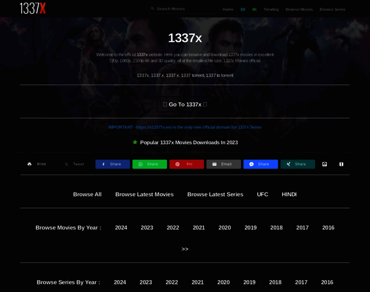Click the Pinterest Pin button
370x292 pixels.
(x=186, y=164)
